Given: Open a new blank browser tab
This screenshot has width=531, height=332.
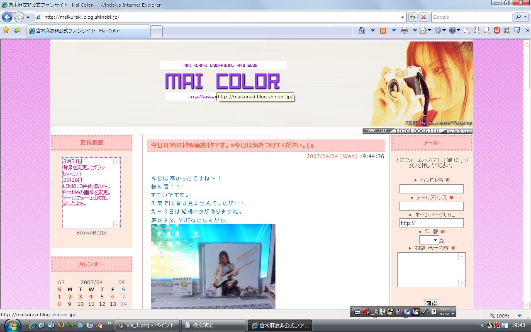Looking at the screenshot, I should pos(156,31).
